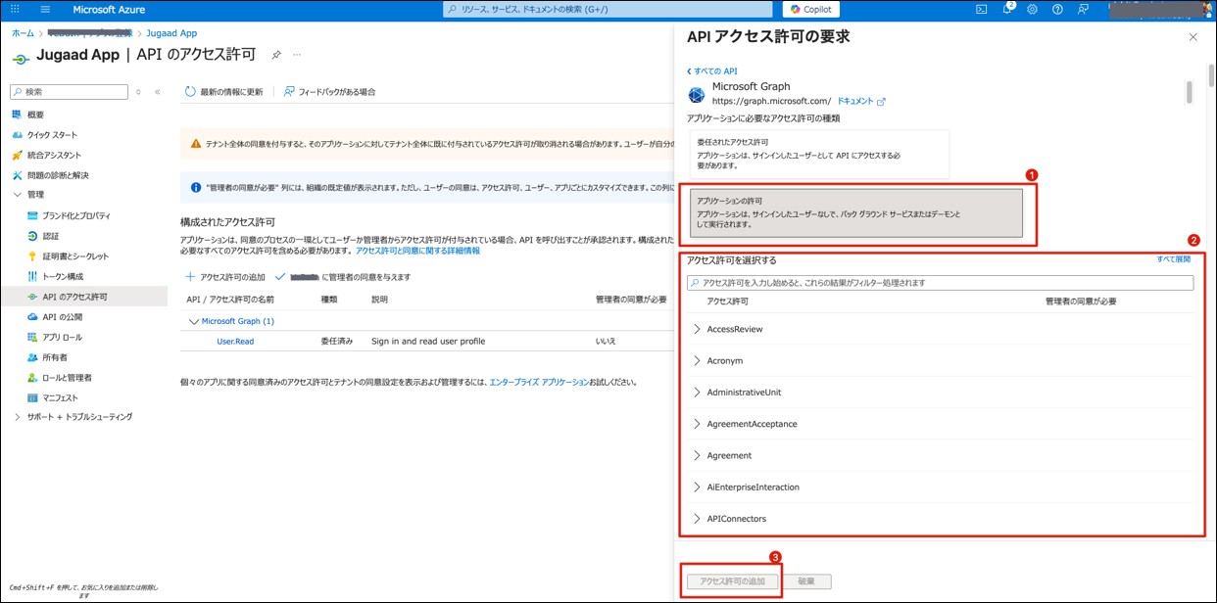Expand the AccessReview permission group
The width and height of the screenshot is (1217, 603).
[697, 330]
